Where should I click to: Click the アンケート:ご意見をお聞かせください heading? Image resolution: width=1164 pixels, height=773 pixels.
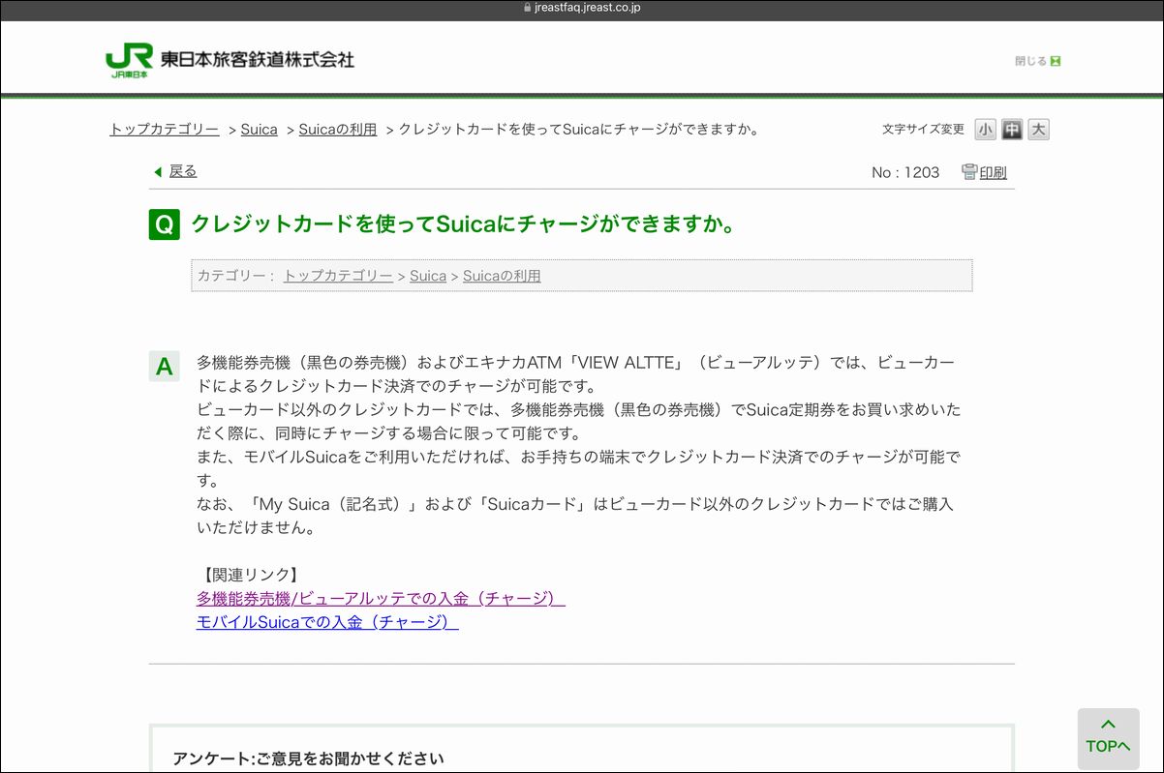pos(308,758)
